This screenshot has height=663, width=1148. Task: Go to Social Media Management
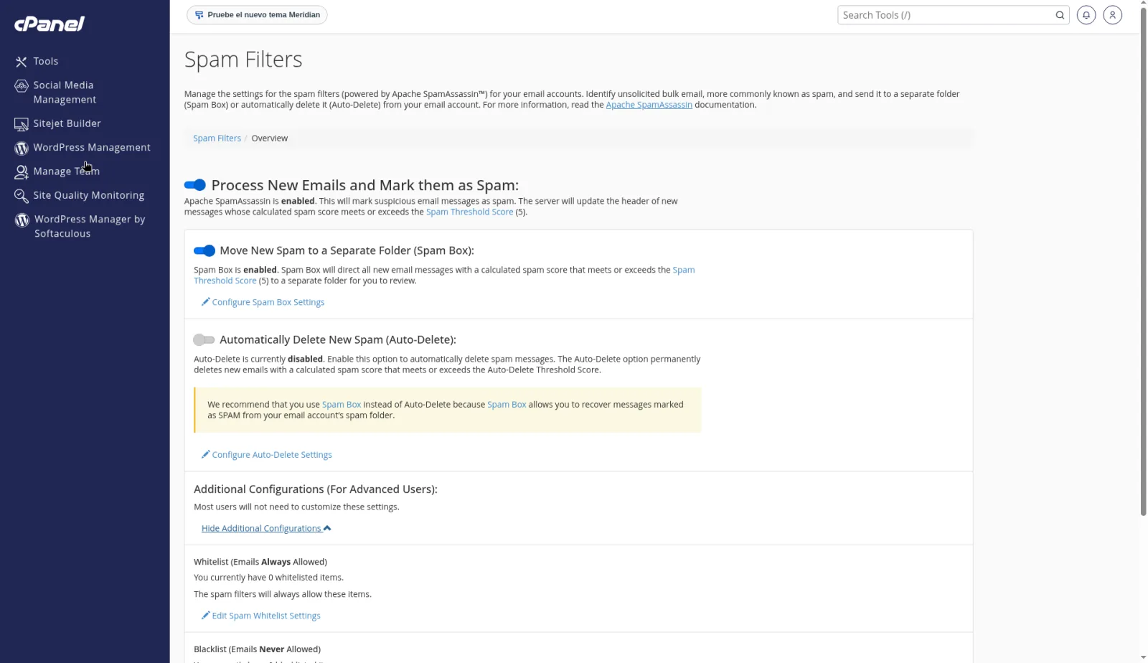click(65, 93)
